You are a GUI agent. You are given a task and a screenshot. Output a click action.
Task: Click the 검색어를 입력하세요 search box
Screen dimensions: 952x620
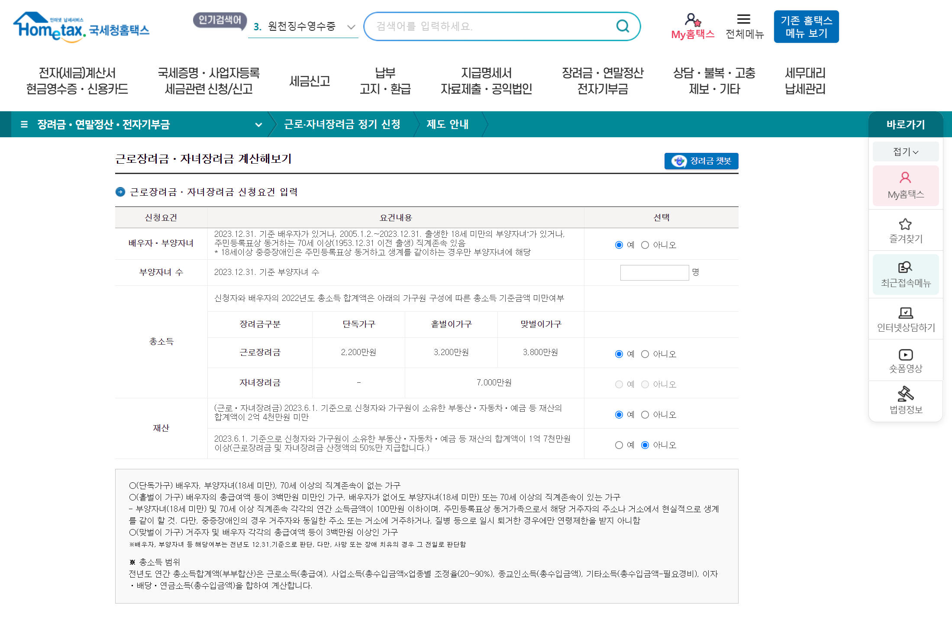point(489,26)
